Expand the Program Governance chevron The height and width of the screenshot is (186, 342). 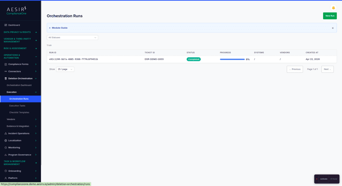point(36,155)
